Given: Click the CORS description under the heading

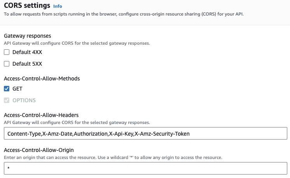Looking at the screenshot, I should tap(124, 14).
